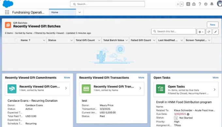Image resolution: width=222 pixels, height=127 pixels.
Task: Click the Open Tasks checklist icon
Action: pyautogui.click(x=161, y=89)
